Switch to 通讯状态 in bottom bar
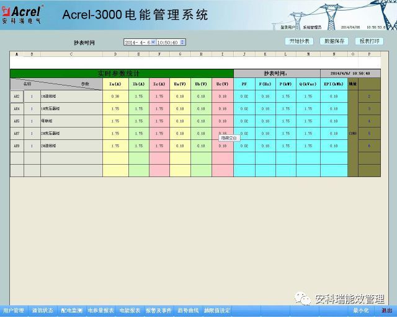Viewport: 397px width, 317px height. click(42, 310)
